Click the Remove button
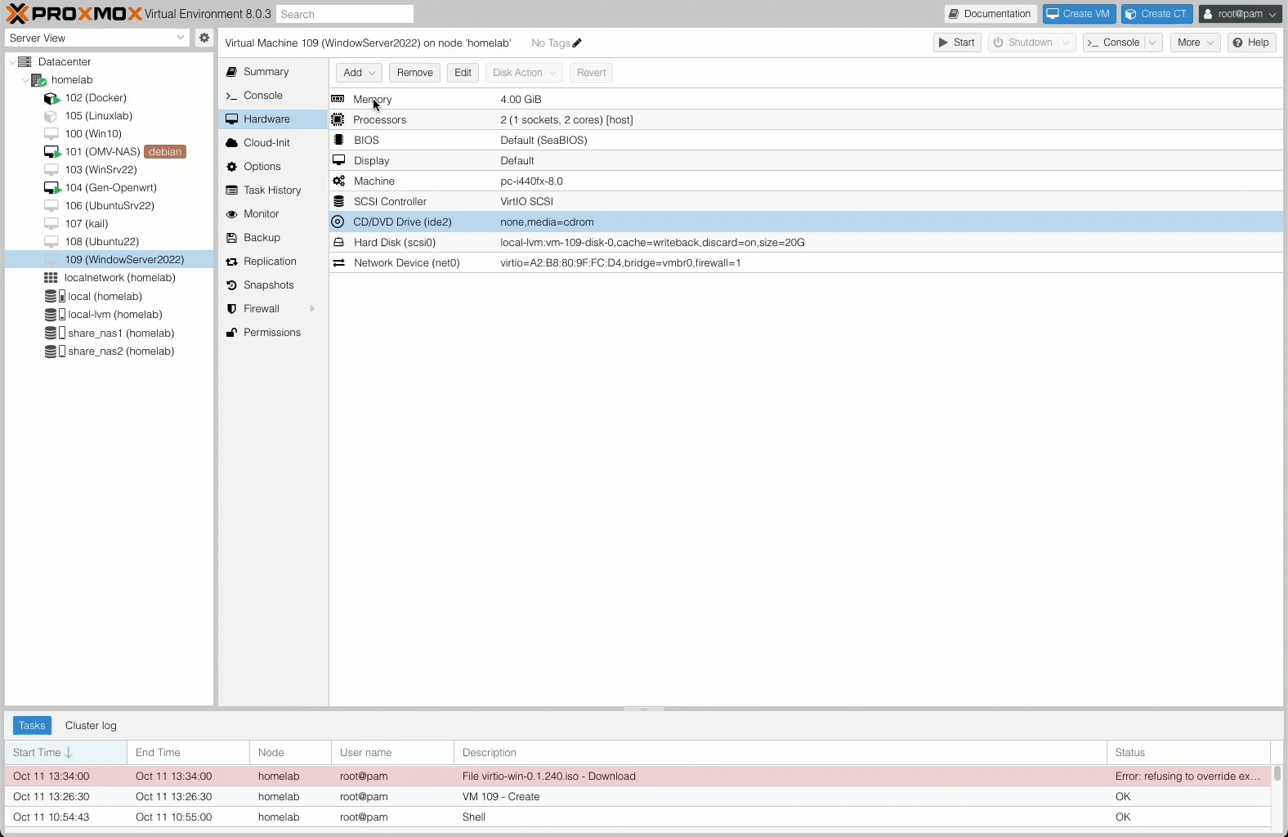 pos(414,73)
